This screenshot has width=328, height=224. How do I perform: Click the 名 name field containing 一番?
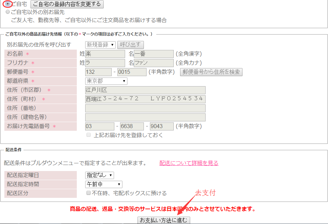154,54
